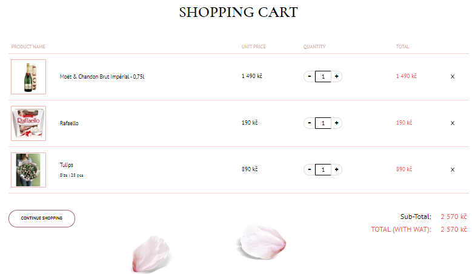Increase Moët & Chandon quantity with plus

337,76
